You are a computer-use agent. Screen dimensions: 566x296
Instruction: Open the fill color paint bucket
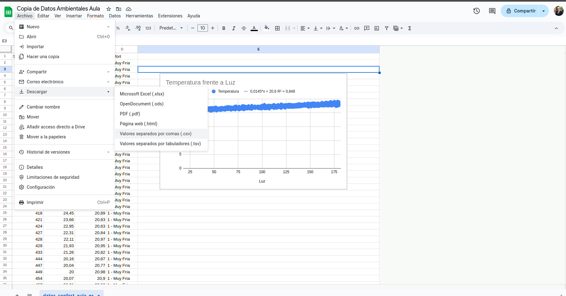266,28
